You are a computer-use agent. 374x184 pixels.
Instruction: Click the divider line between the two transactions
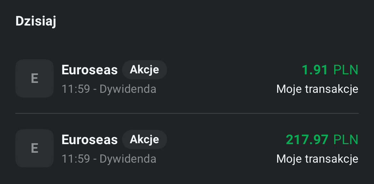[187, 113]
